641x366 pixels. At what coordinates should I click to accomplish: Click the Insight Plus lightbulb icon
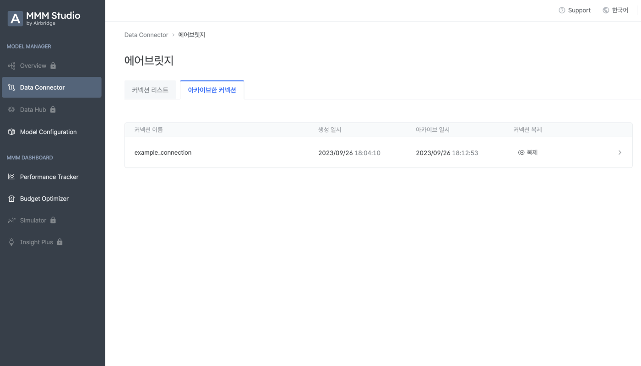pos(11,242)
